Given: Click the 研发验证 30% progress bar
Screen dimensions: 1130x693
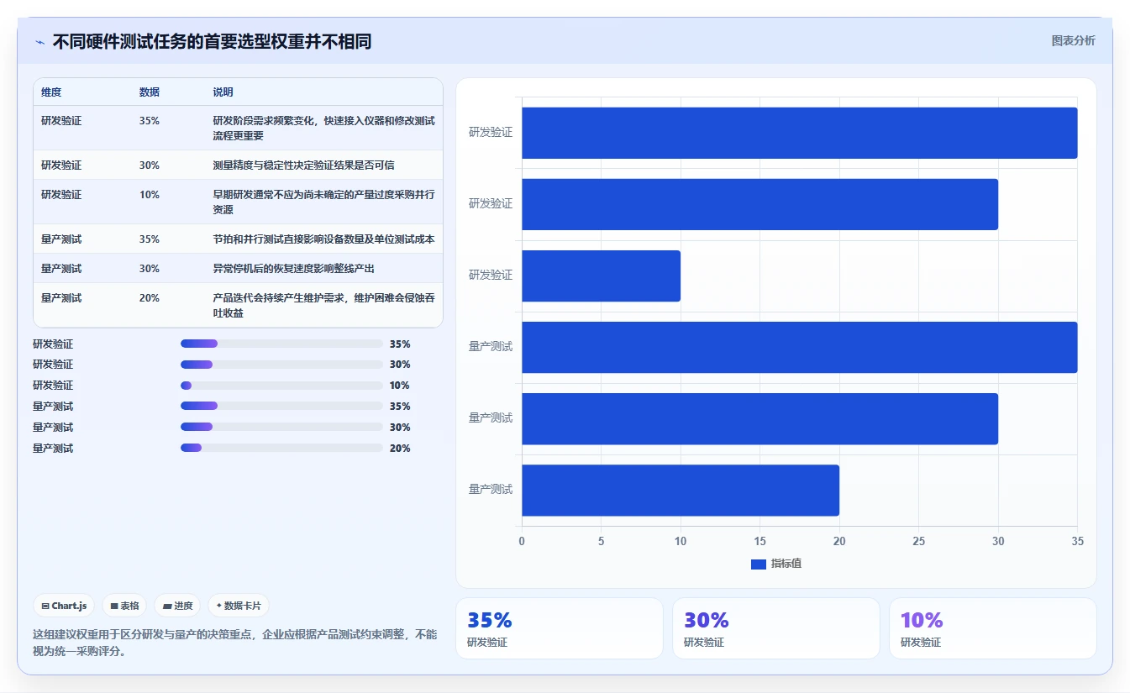Looking at the screenshot, I should 281,365.
